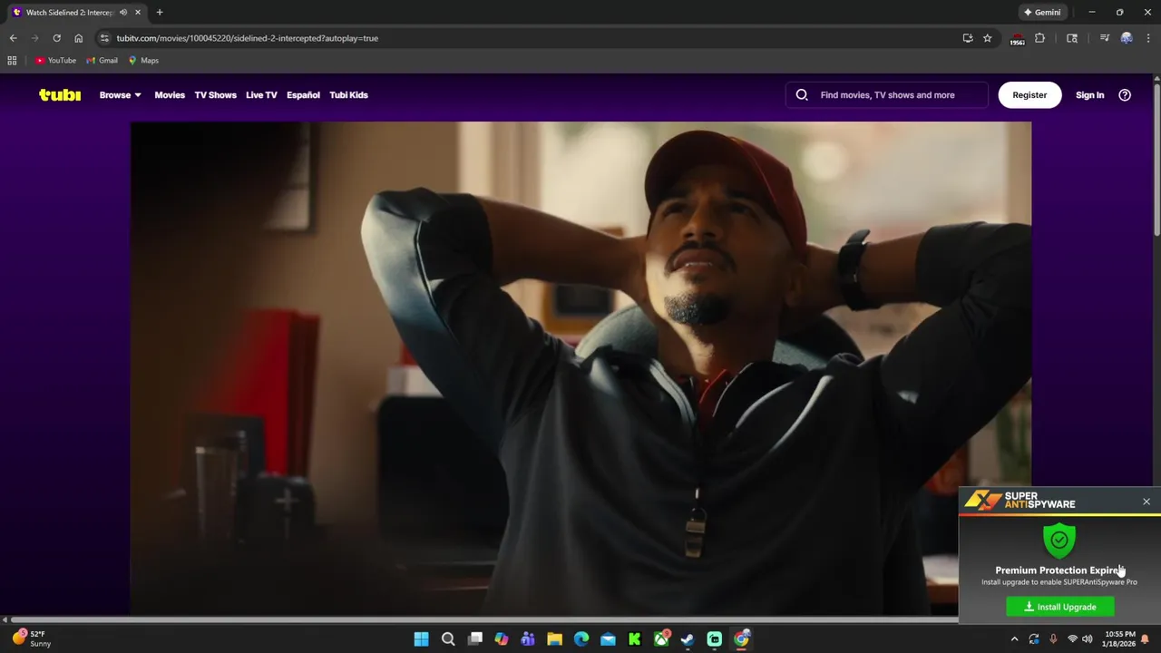
Task: Click the movie video player
Action: click(x=580, y=368)
